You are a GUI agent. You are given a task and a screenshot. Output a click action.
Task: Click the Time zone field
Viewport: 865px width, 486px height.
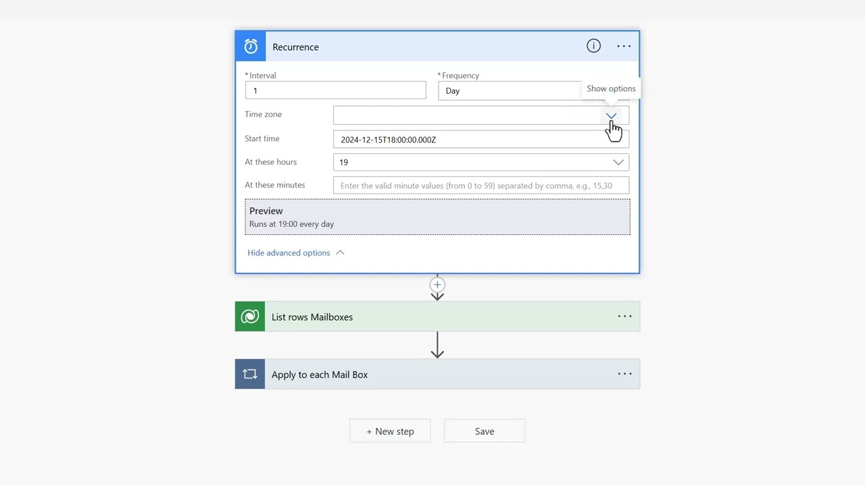[481, 115]
